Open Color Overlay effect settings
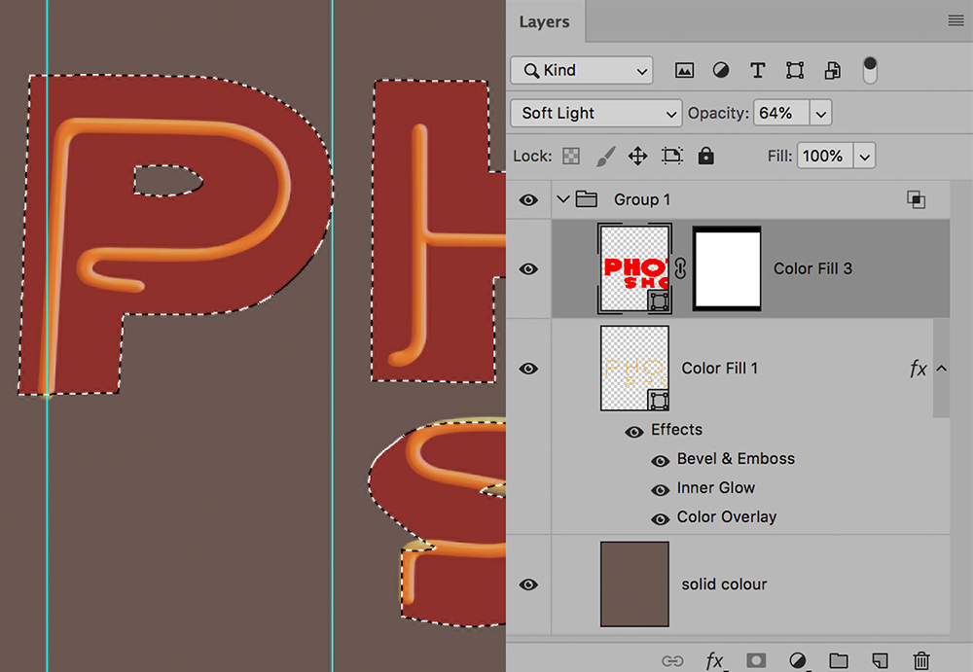This screenshot has height=672, width=973. tap(727, 516)
